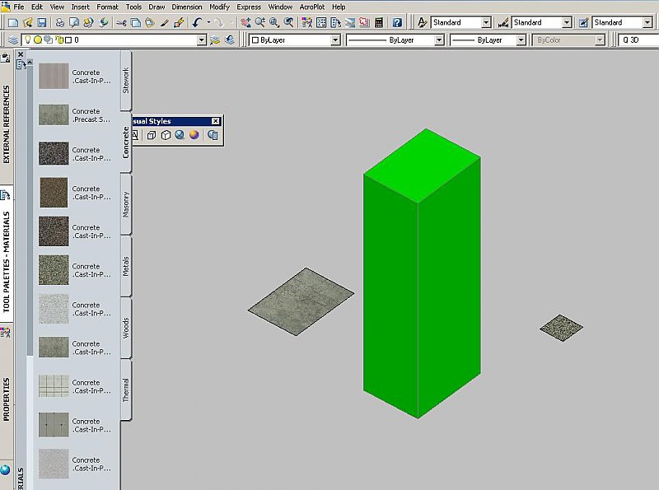The height and width of the screenshot is (490, 659).
Task: Open the Dimension menu
Action: (187, 7)
